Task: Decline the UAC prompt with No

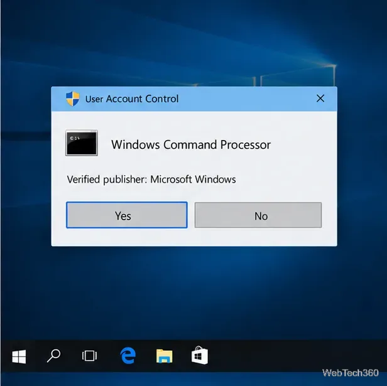Action: pyautogui.click(x=258, y=215)
